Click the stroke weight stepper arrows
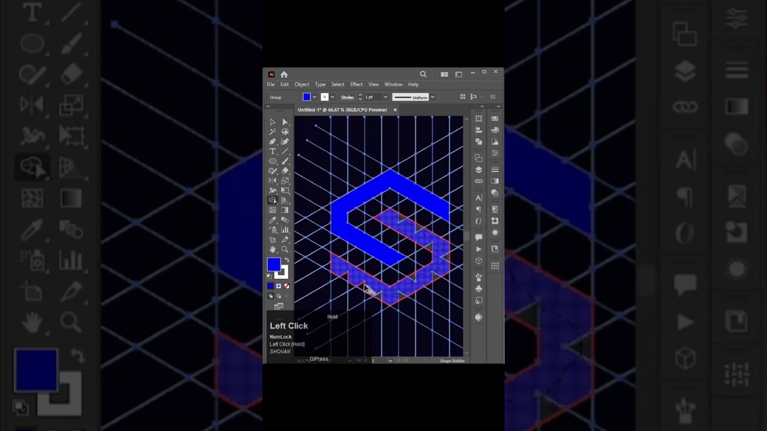This screenshot has width=767, height=431. (360, 97)
